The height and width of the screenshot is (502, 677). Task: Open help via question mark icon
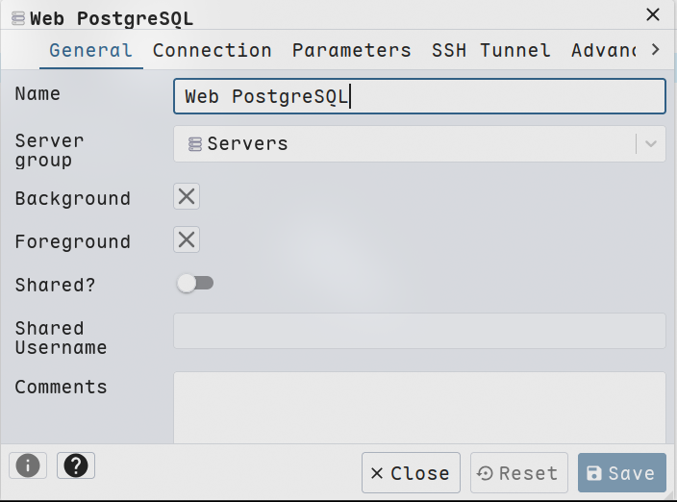pos(76,465)
